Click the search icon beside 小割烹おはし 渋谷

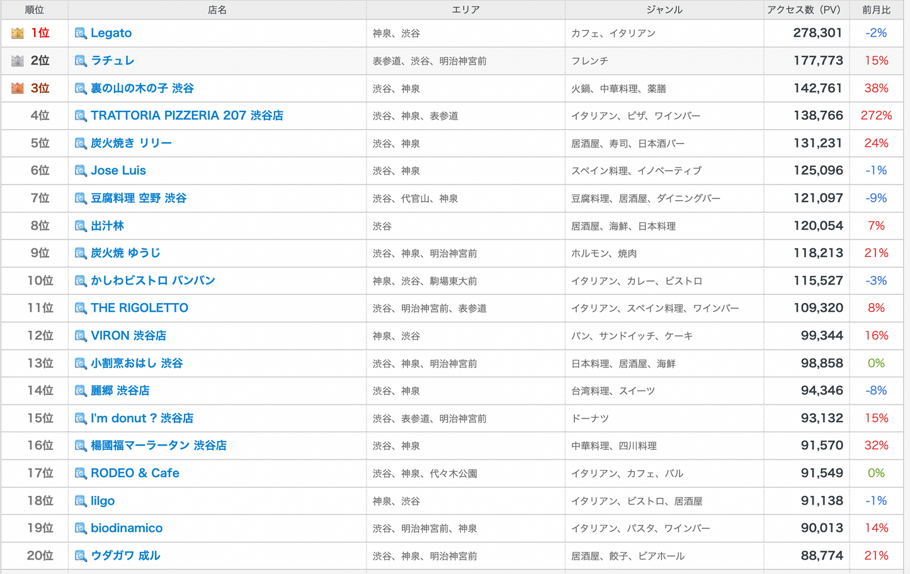coord(81,363)
